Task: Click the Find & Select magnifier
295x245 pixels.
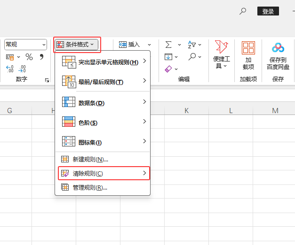Action: point(192,56)
